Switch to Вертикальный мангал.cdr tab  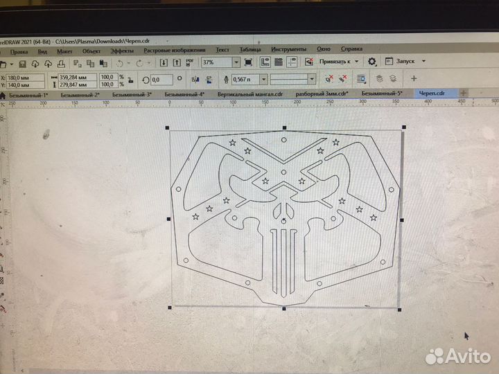coord(250,93)
